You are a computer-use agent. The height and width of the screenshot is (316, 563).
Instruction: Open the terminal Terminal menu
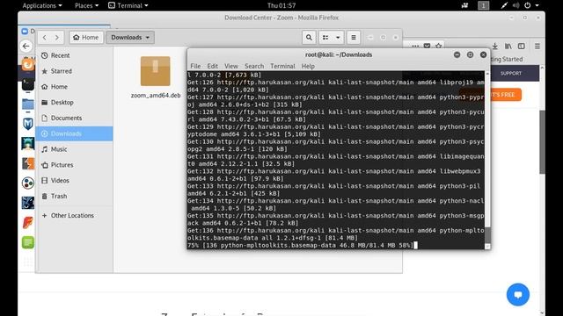(x=282, y=66)
